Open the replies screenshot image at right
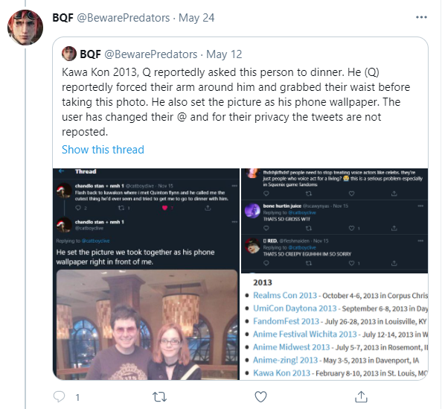The height and width of the screenshot is (409, 442). pyautogui.click(x=334, y=221)
